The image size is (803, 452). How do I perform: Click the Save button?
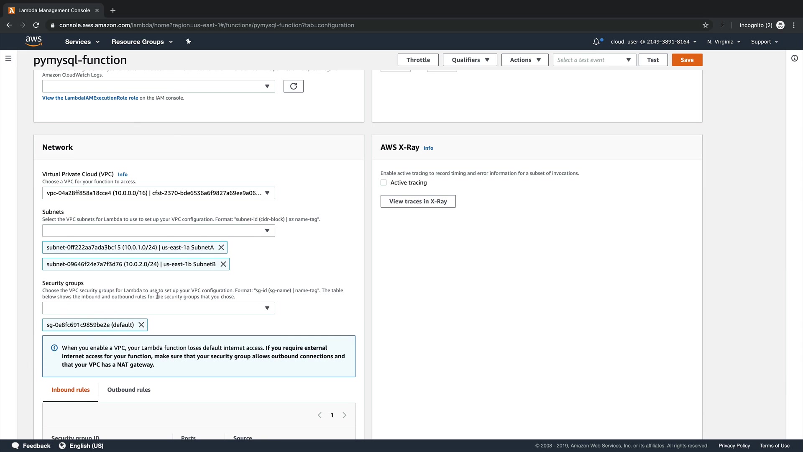click(687, 60)
